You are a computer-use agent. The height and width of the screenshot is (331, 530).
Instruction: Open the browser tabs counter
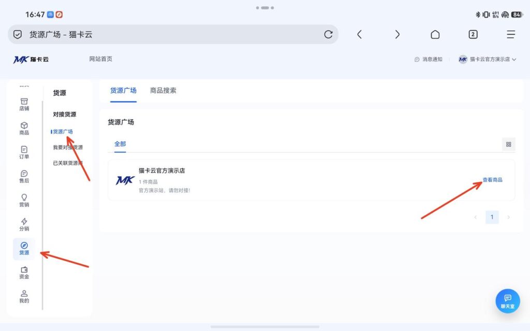(x=473, y=35)
